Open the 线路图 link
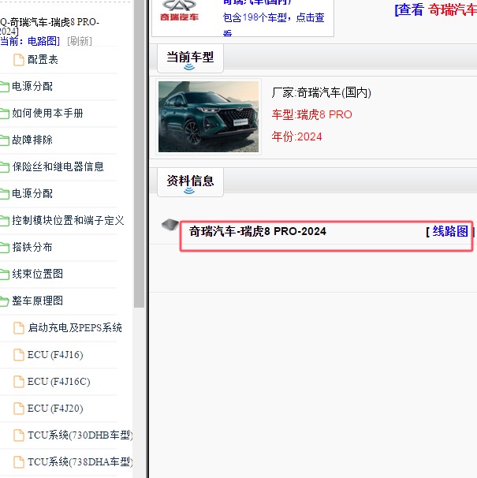 coord(450,231)
